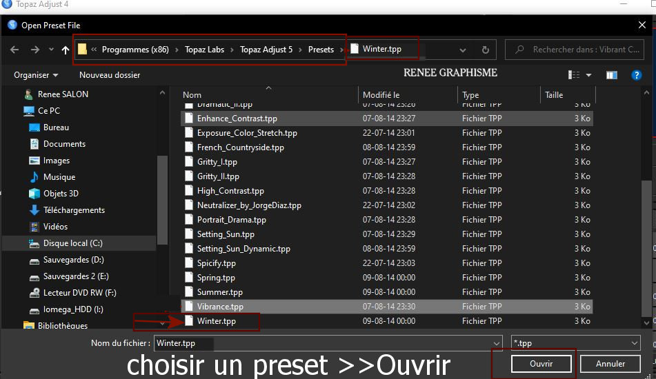Viewport: 656px width, 379px height.
Task: Select the Setting_Sun_Dynamic.tpp file
Action: 386,249
